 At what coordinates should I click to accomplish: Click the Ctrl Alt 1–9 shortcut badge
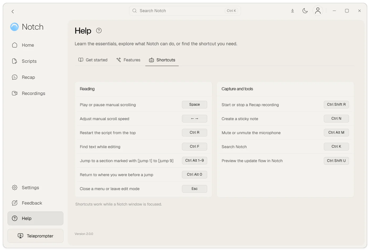pyautogui.click(x=195, y=161)
